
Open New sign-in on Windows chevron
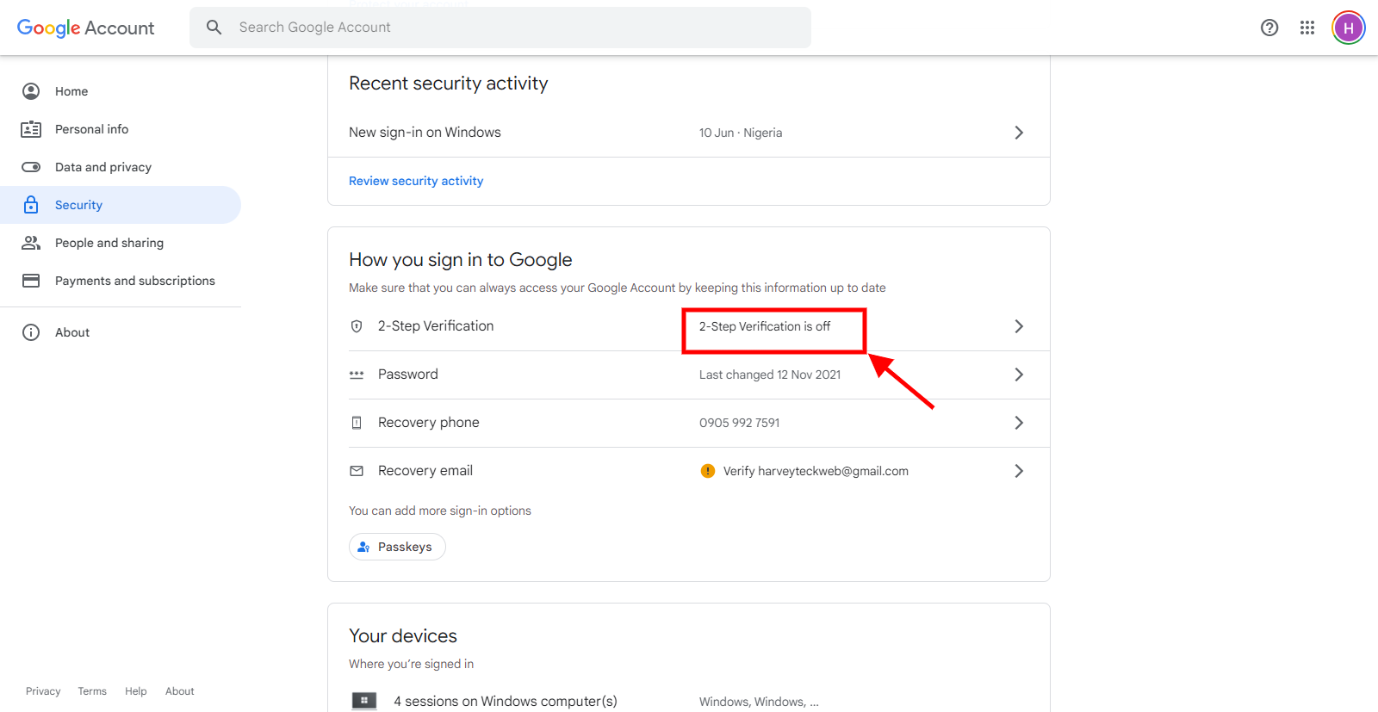[x=1019, y=133]
